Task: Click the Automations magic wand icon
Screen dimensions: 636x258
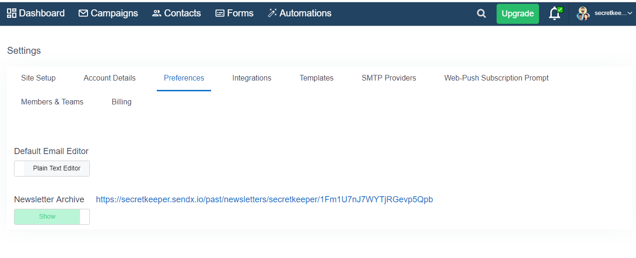Action: pyautogui.click(x=272, y=13)
